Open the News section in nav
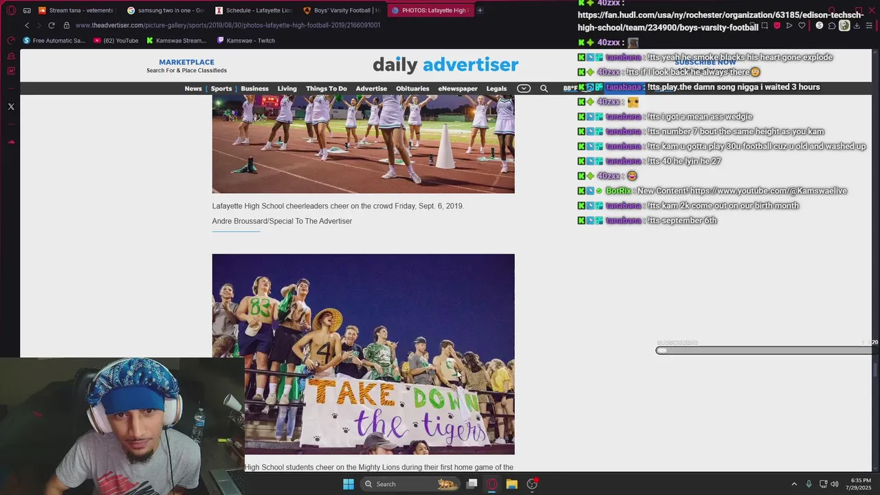Screen dimensions: 880x495 click(x=193, y=88)
